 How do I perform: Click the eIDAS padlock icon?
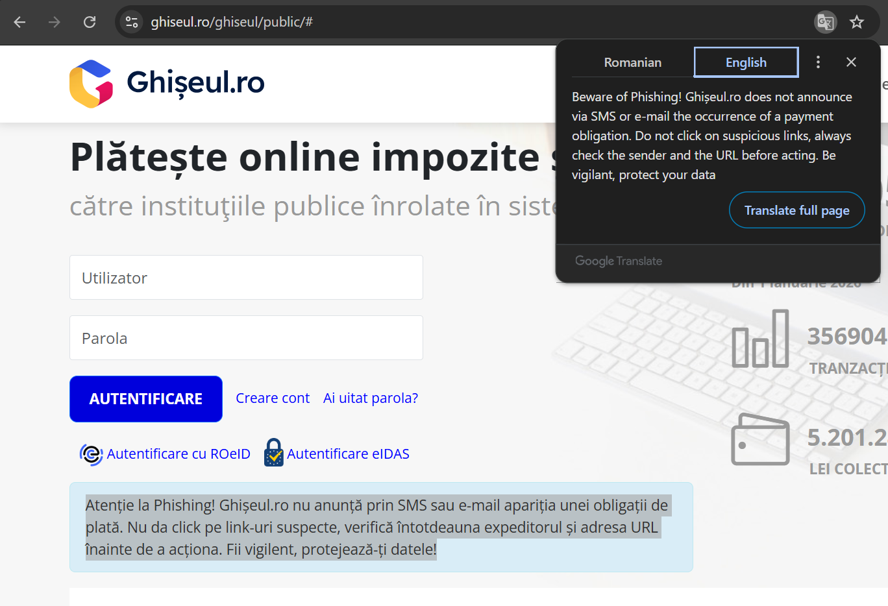coord(274,453)
